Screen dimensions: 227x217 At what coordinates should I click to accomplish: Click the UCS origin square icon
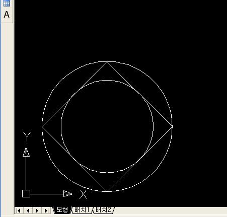(x=26, y=194)
